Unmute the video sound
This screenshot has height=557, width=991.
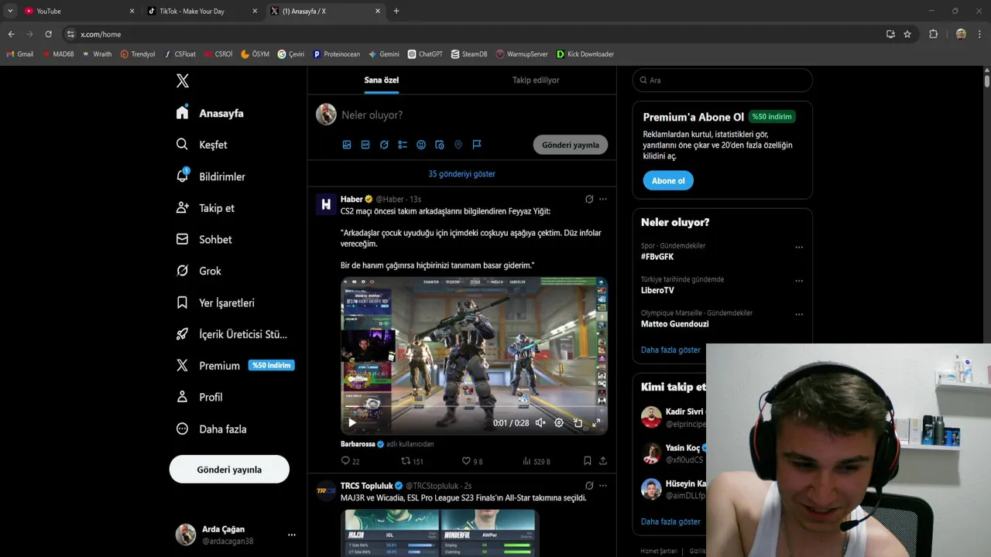click(540, 422)
